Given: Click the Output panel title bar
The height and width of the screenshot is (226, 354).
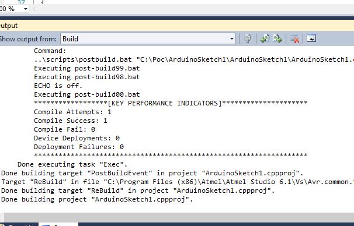Looking at the screenshot, I should click(x=177, y=26).
